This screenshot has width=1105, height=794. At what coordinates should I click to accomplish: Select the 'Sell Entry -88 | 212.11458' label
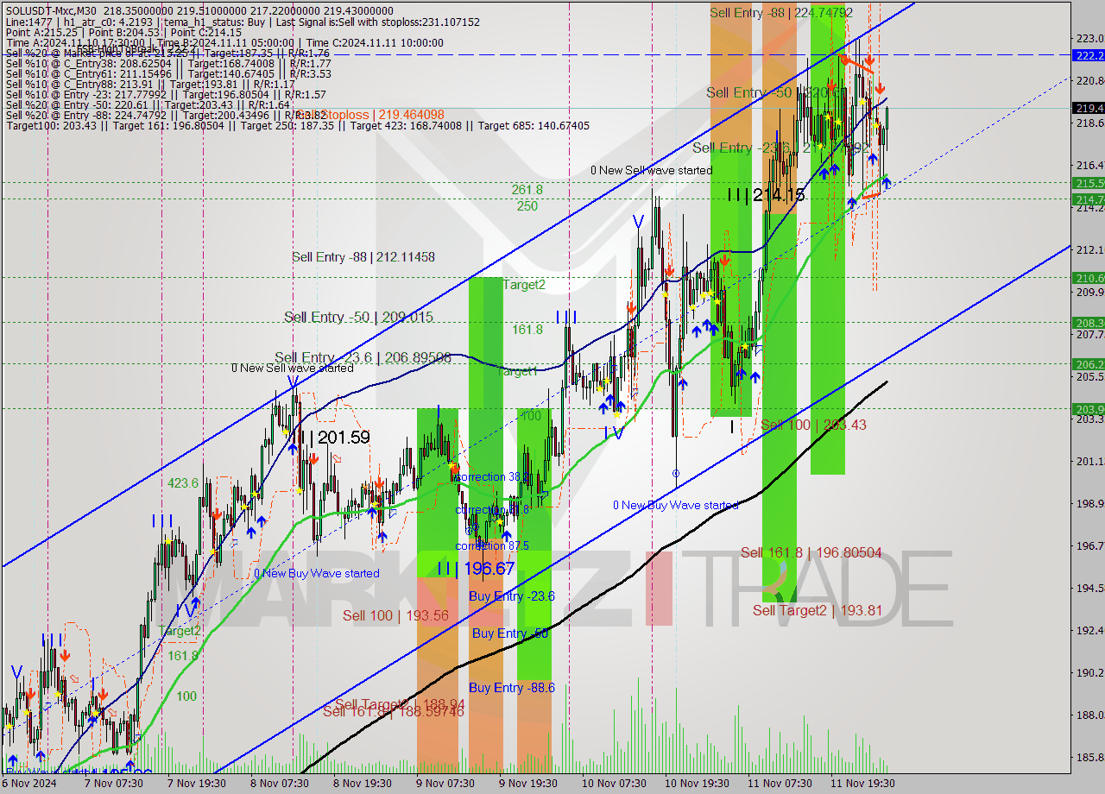[363, 256]
